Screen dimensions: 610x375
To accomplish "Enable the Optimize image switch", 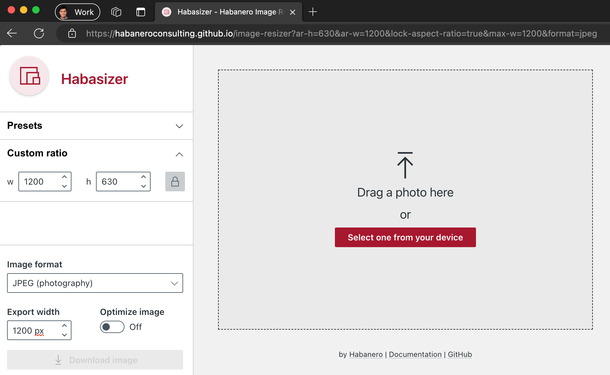I will [112, 327].
